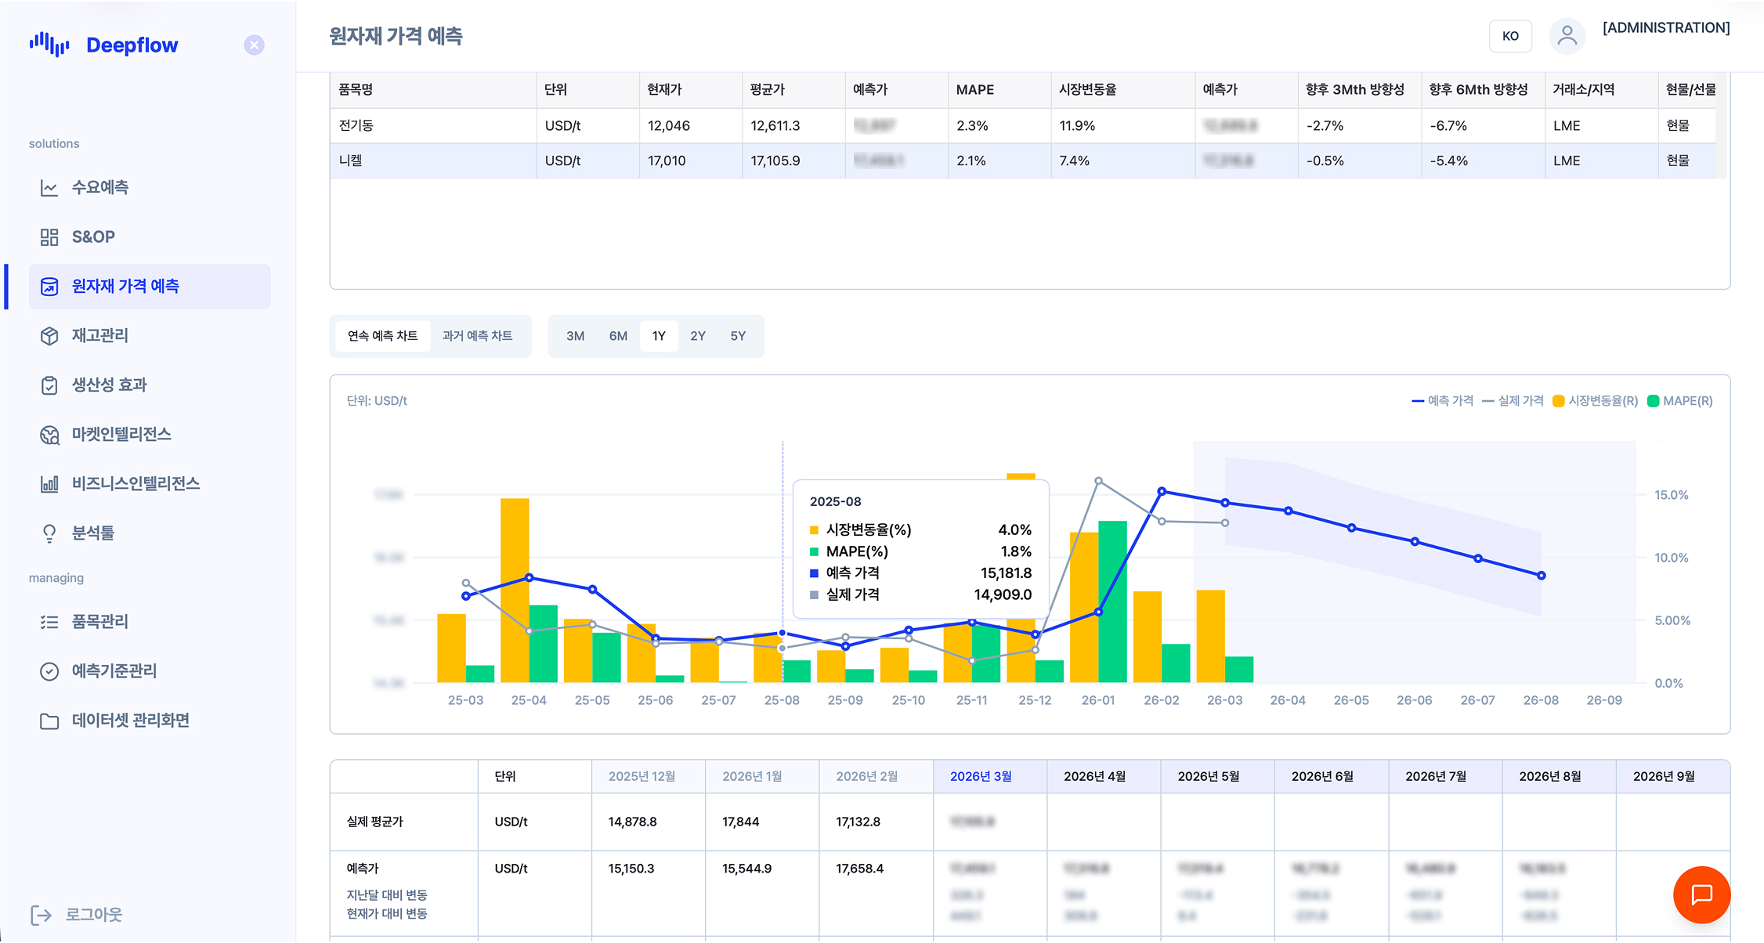Screen dimensions: 1764x943
Task: Select the 6M time range
Action: [x=618, y=336]
